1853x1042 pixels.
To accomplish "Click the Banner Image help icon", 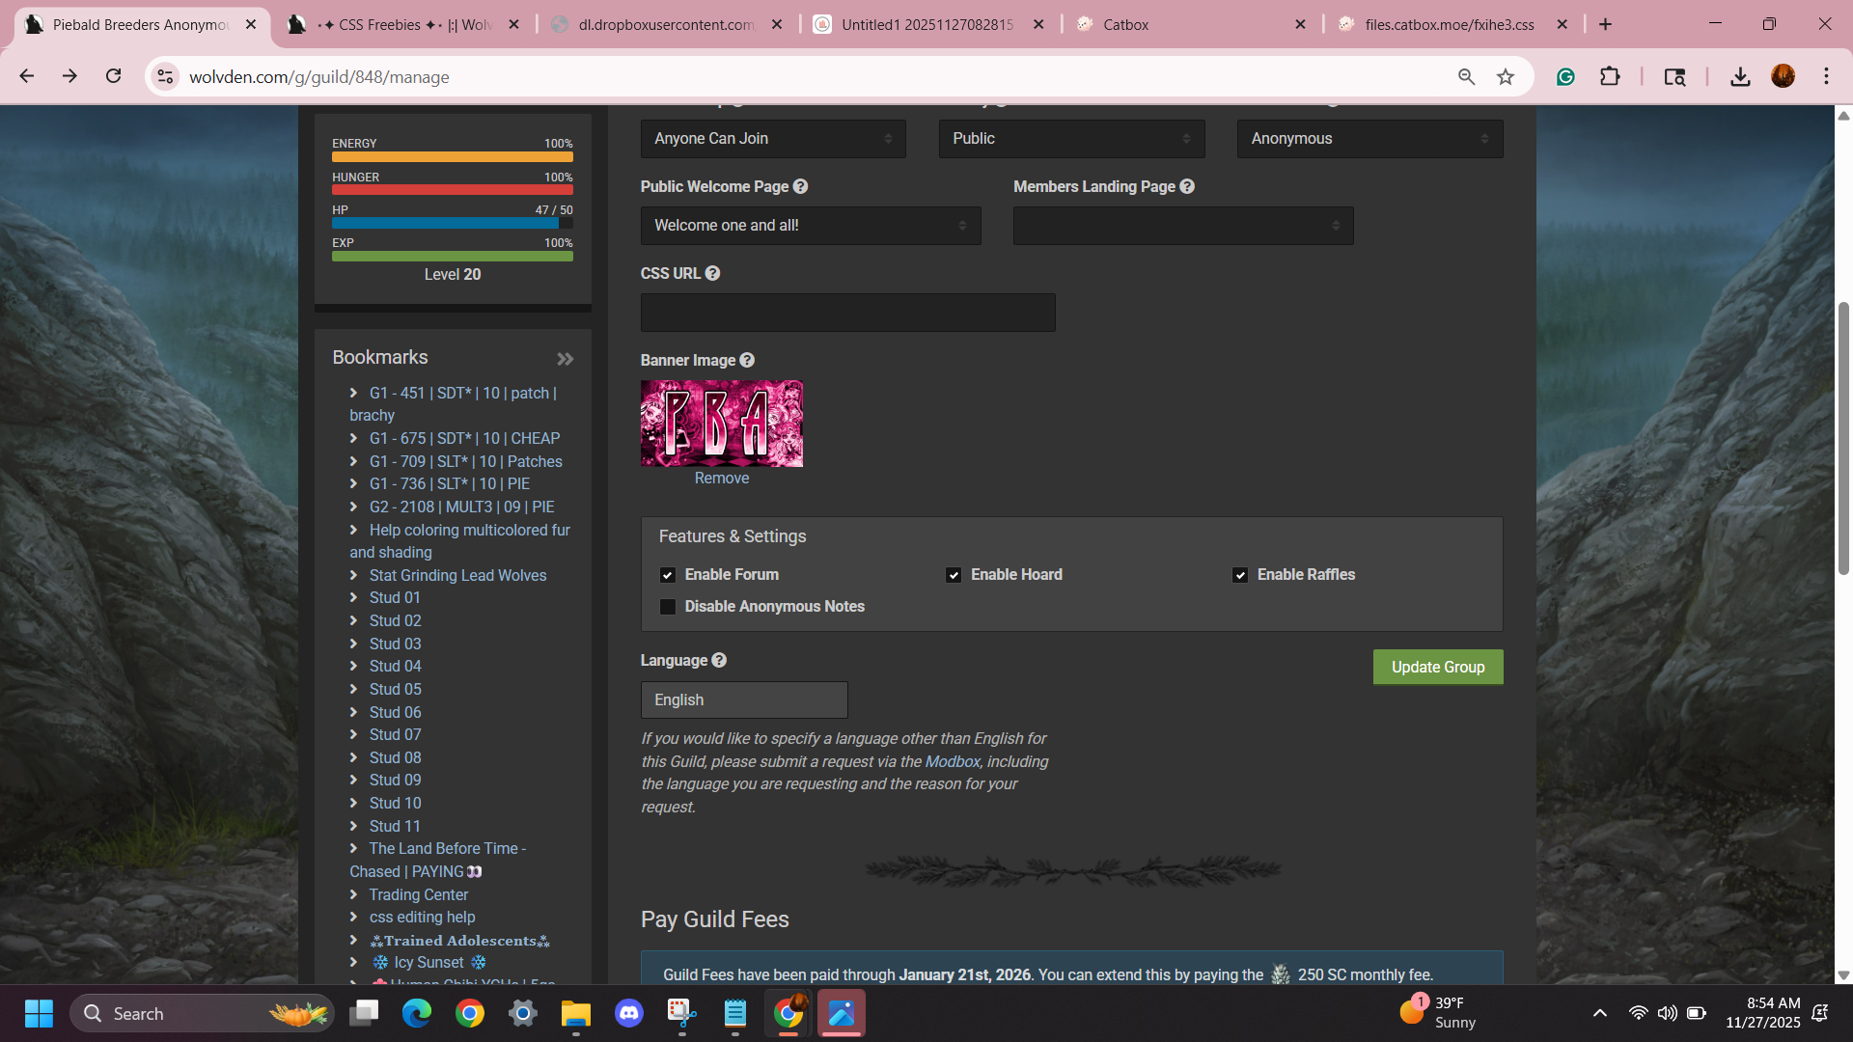I will coord(747,360).
